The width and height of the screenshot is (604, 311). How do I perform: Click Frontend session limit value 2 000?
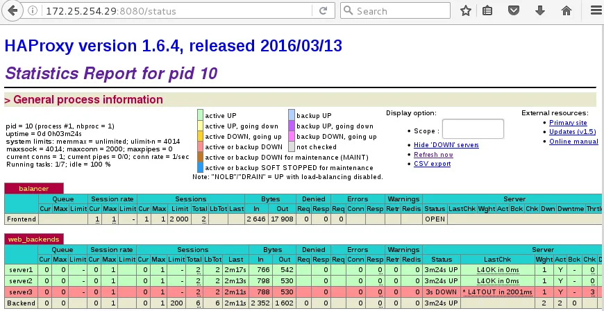[x=178, y=219]
